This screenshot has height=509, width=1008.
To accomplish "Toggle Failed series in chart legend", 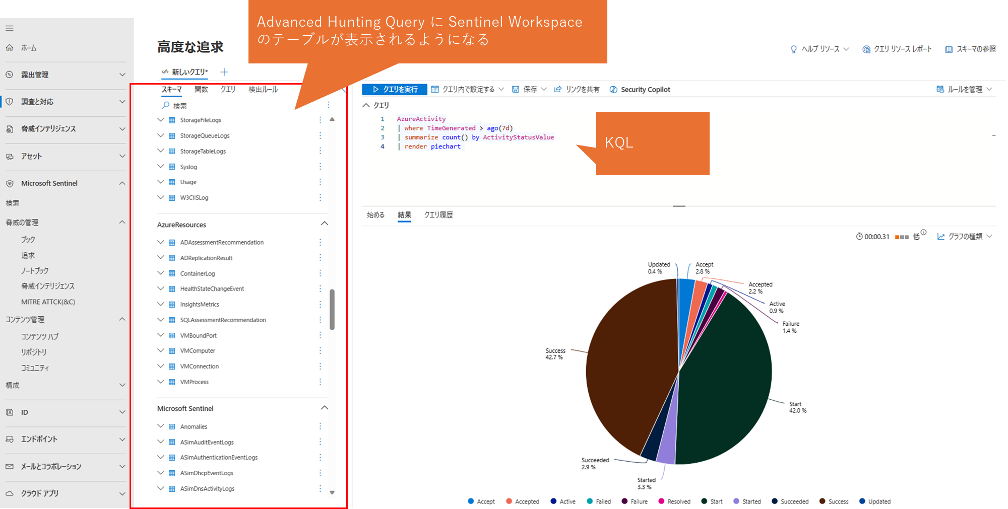I will tap(599, 501).
